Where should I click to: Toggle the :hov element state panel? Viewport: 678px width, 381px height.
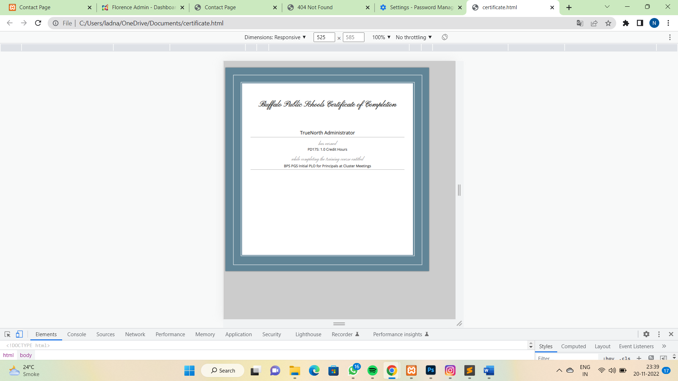(x=609, y=358)
